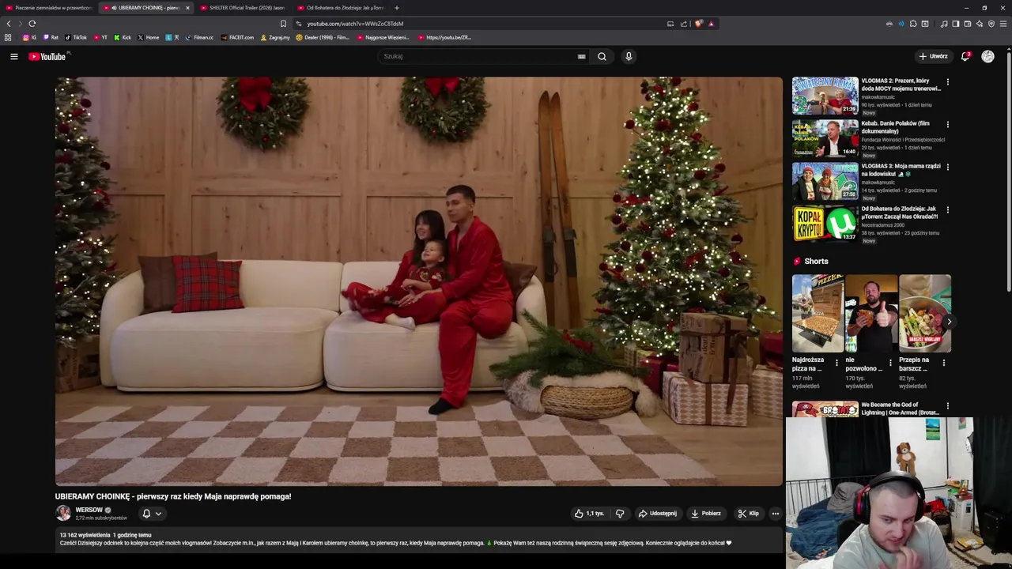Open Leo AI sparkle icon
This screenshot has height=569, width=1012.
[x=980, y=24]
